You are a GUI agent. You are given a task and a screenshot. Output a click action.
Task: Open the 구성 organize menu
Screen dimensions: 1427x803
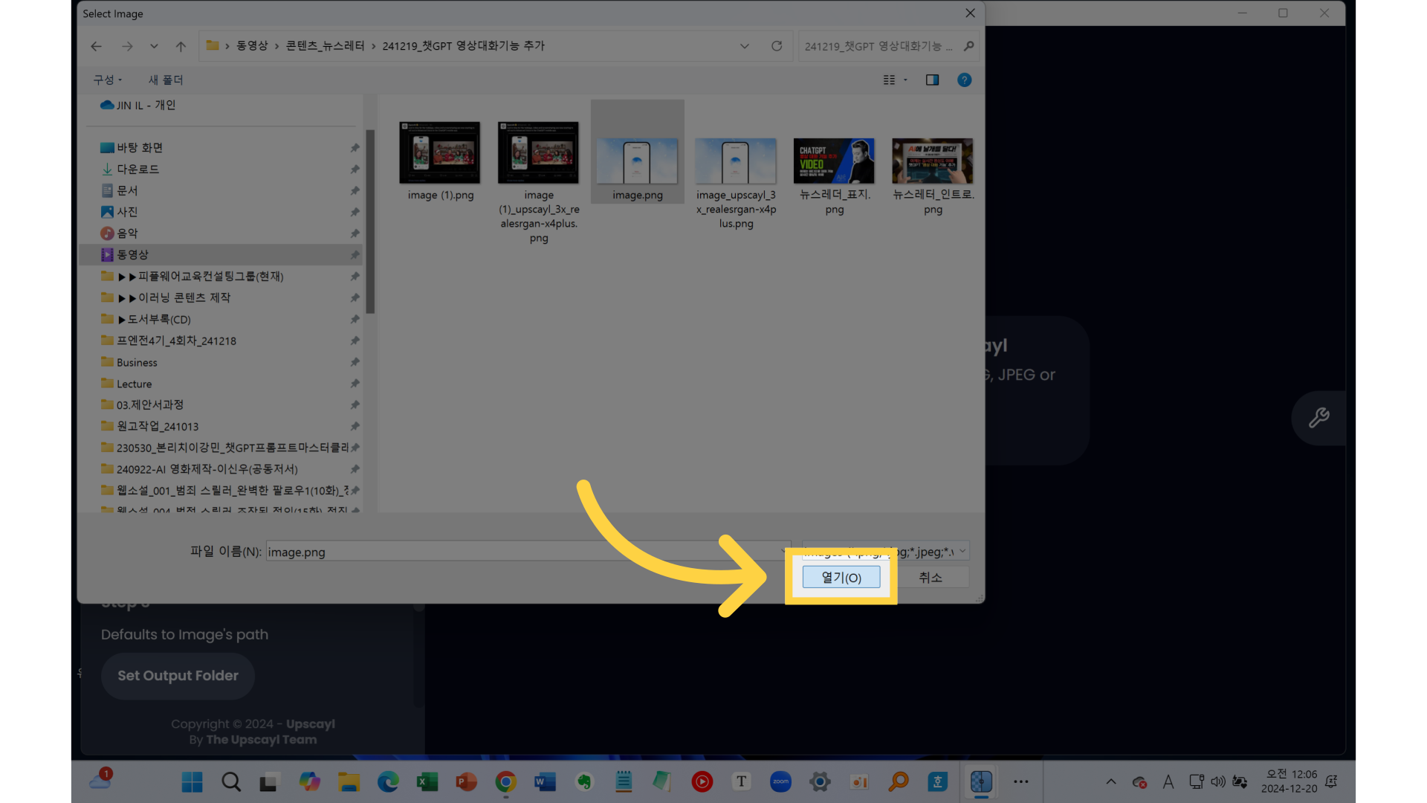click(107, 80)
